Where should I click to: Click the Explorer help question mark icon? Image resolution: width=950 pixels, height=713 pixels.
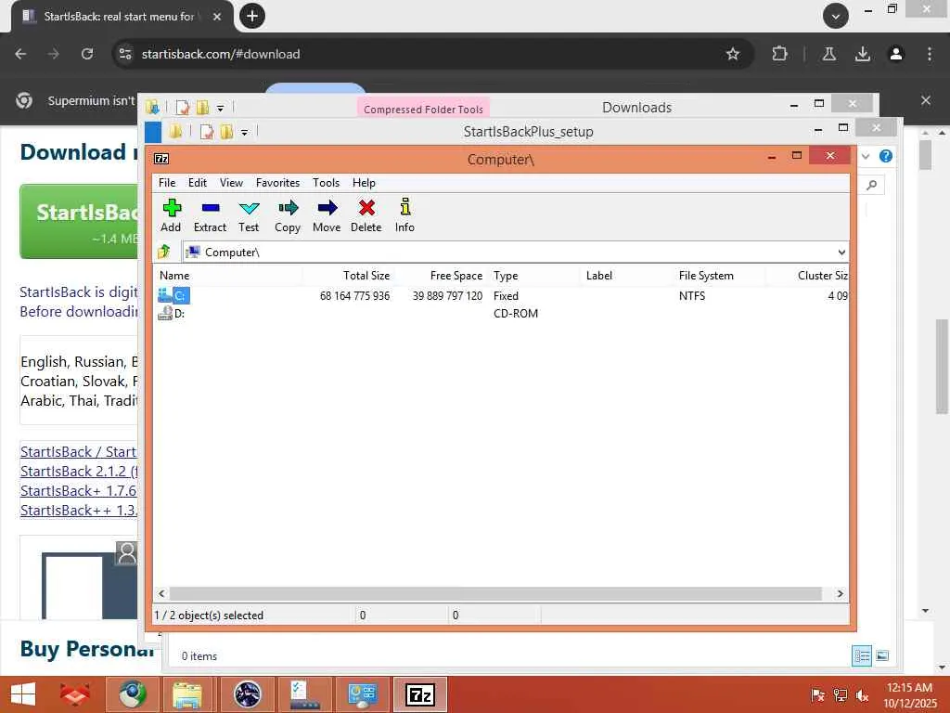(x=886, y=156)
